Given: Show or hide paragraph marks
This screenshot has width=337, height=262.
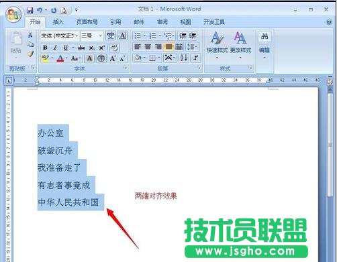Looking at the screenshot, I should (195, 58).
